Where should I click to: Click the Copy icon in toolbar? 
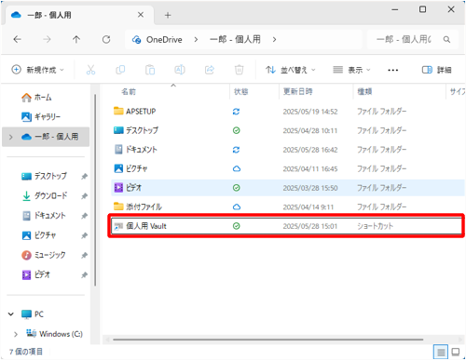click(120, 70)
